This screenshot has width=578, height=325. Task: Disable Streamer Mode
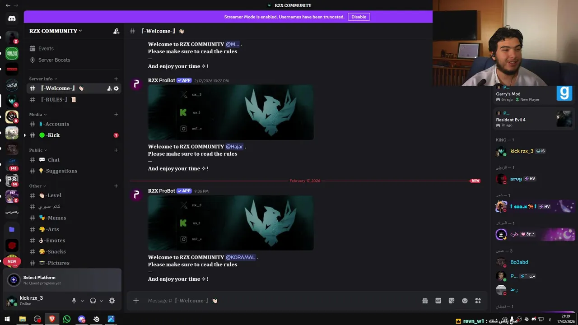click(x=359, y=17)
